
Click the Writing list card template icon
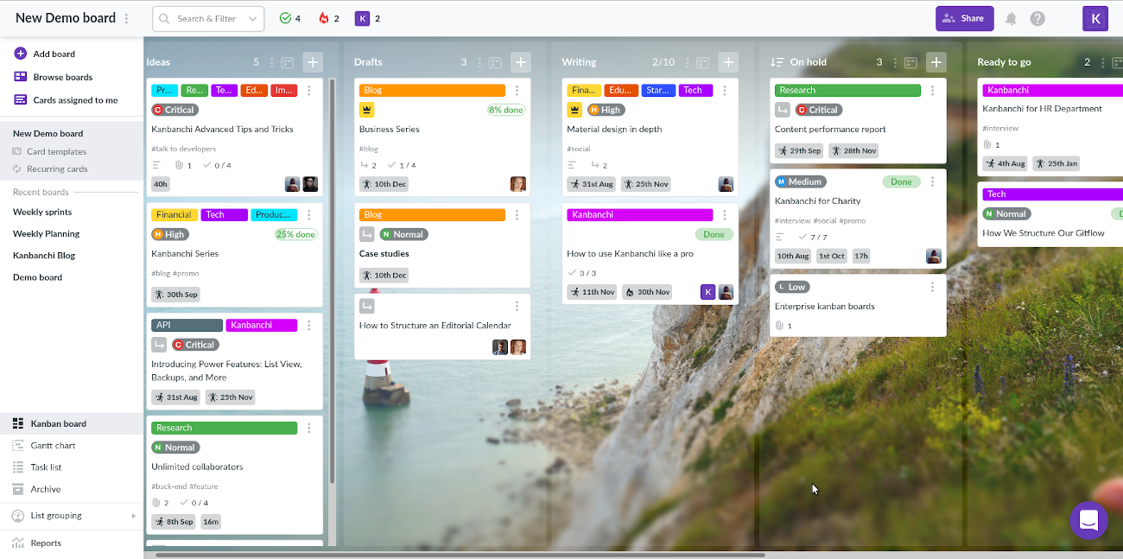pyautogui.click(x=703, y=62)
